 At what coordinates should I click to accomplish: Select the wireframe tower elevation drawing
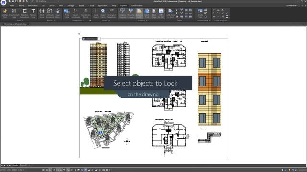click(123, 59)
